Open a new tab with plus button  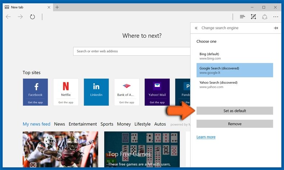click(x=57, y=7)
